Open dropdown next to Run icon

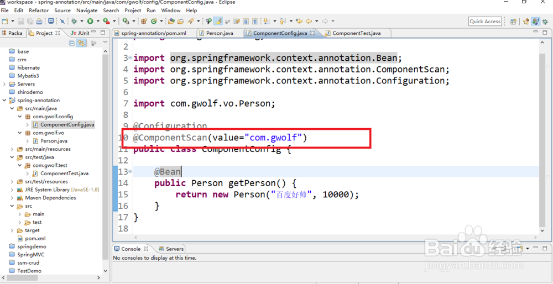98,21
